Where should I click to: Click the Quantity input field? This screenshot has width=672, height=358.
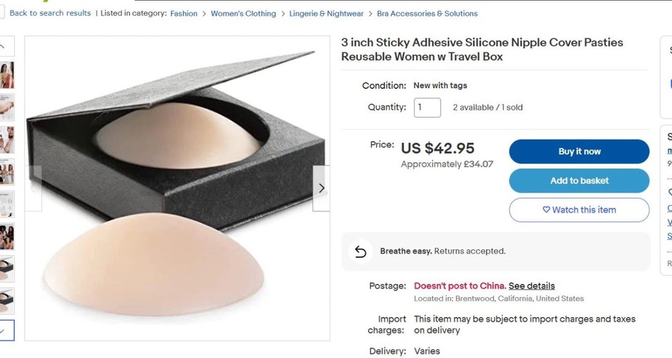click(427, 108)
